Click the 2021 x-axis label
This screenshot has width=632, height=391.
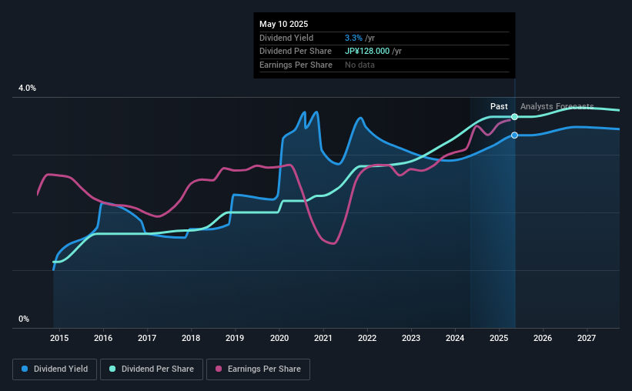(323, 338)
